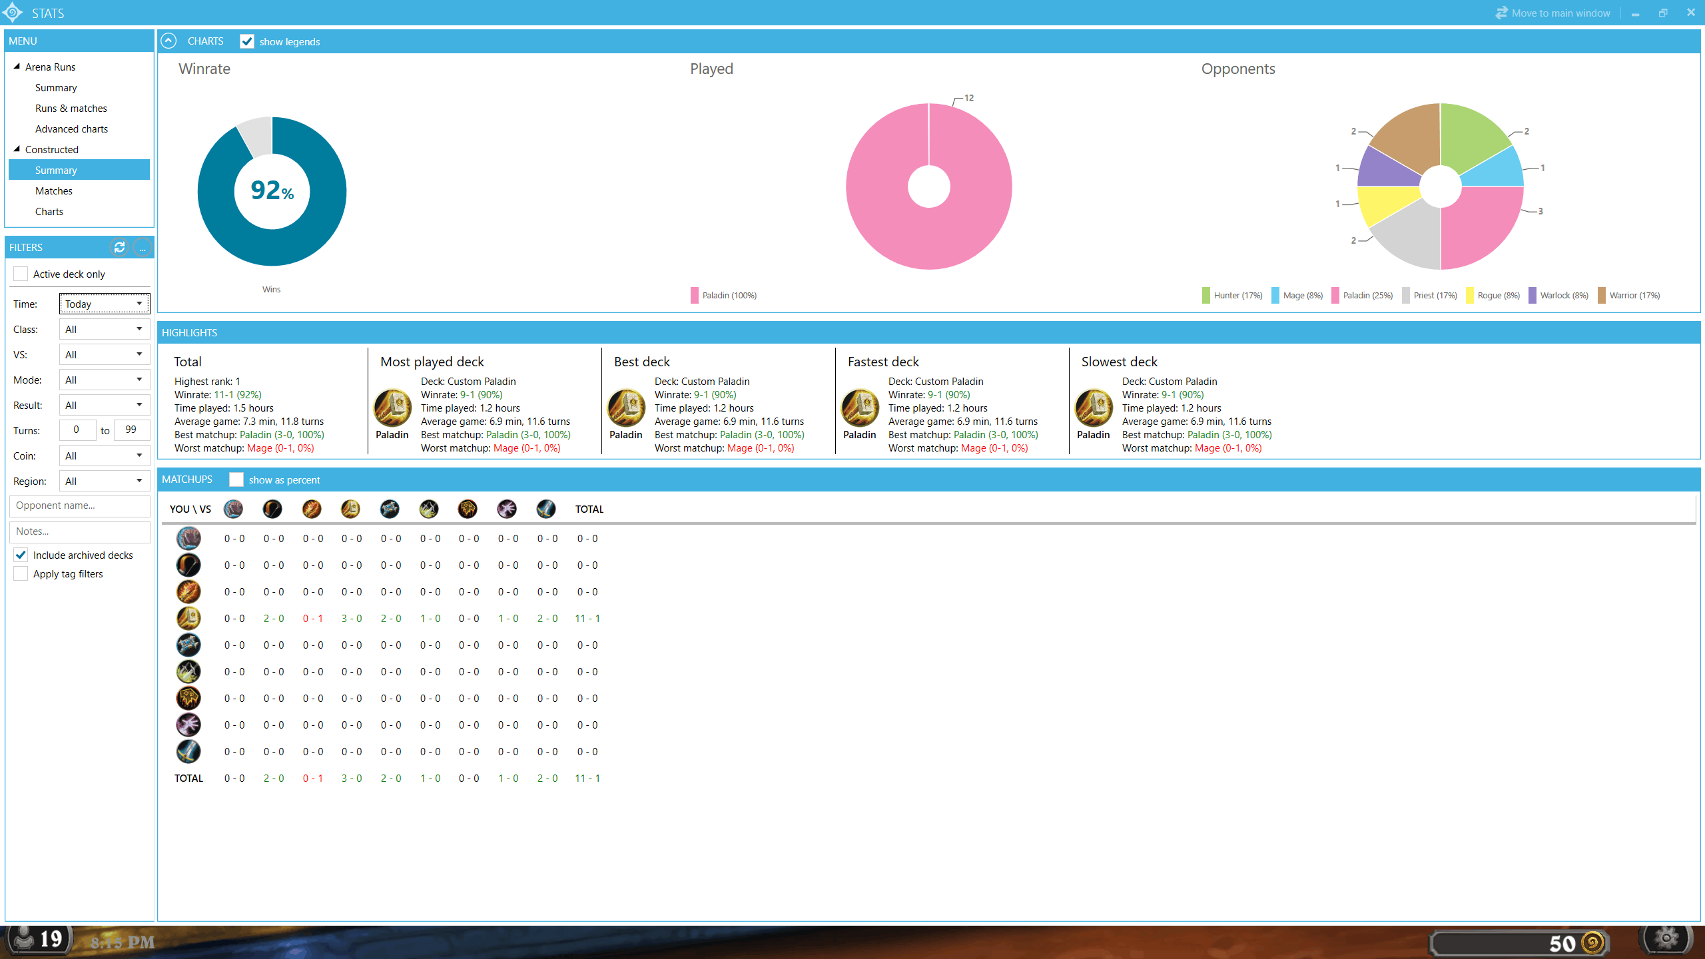Screen dimensions: 1705x959
Task: Click Move to main window
Action: 1553,13
